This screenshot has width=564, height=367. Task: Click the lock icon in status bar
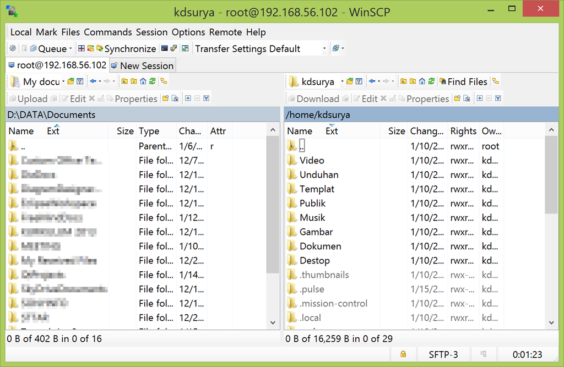(x=403, y=354)
